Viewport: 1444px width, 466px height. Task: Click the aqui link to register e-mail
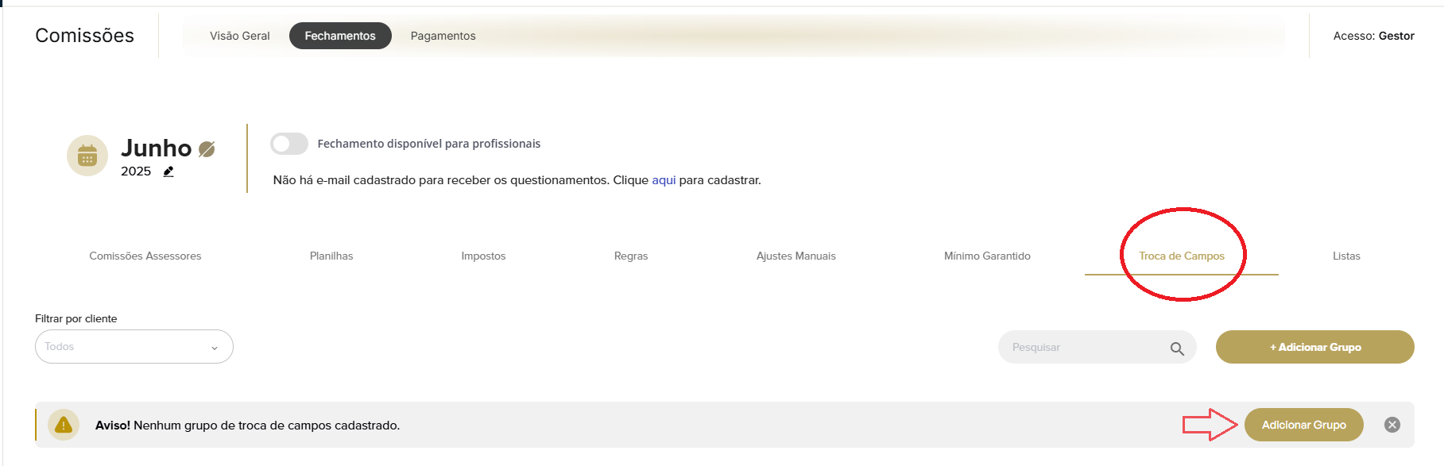(x=664, y=180)
